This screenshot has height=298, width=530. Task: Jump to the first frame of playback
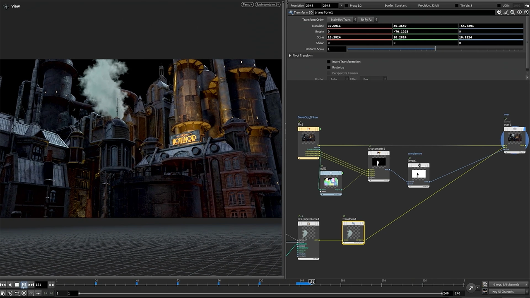tap(3, 285)
